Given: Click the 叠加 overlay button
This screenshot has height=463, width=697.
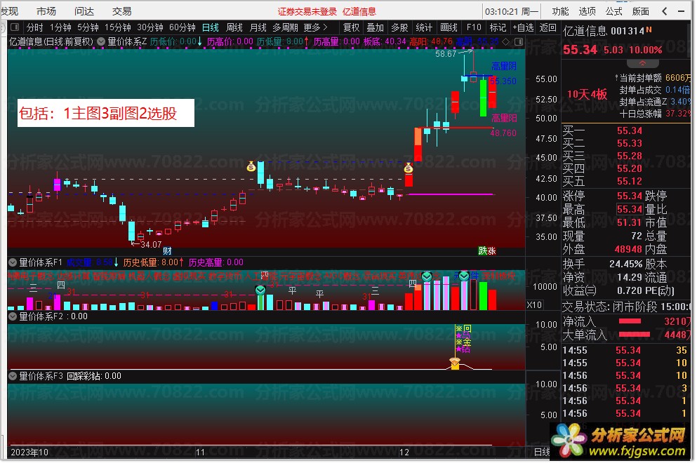Looking at the screenshot, I should [x=375, y=27].
